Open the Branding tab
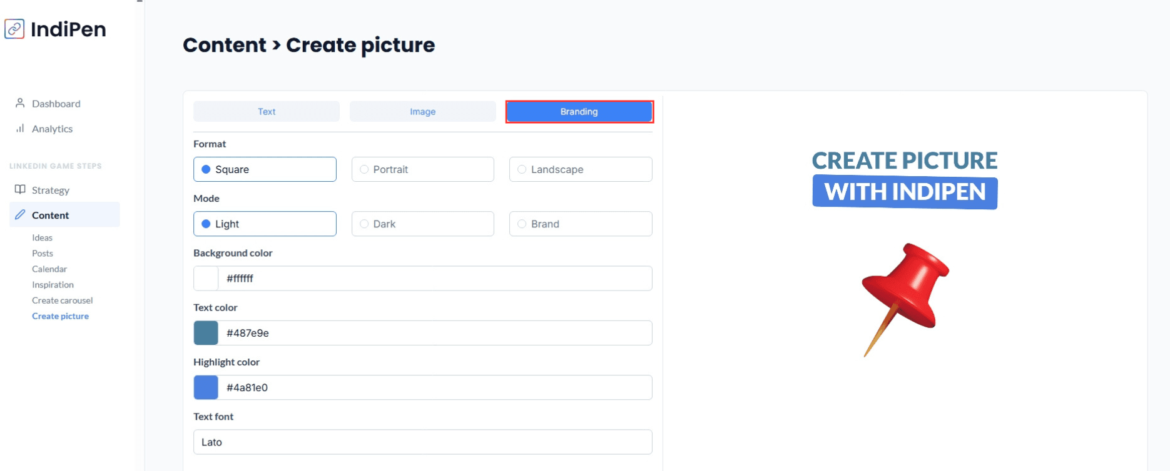This screenshot has width=1170, height=471. click(x=579, y=111)
